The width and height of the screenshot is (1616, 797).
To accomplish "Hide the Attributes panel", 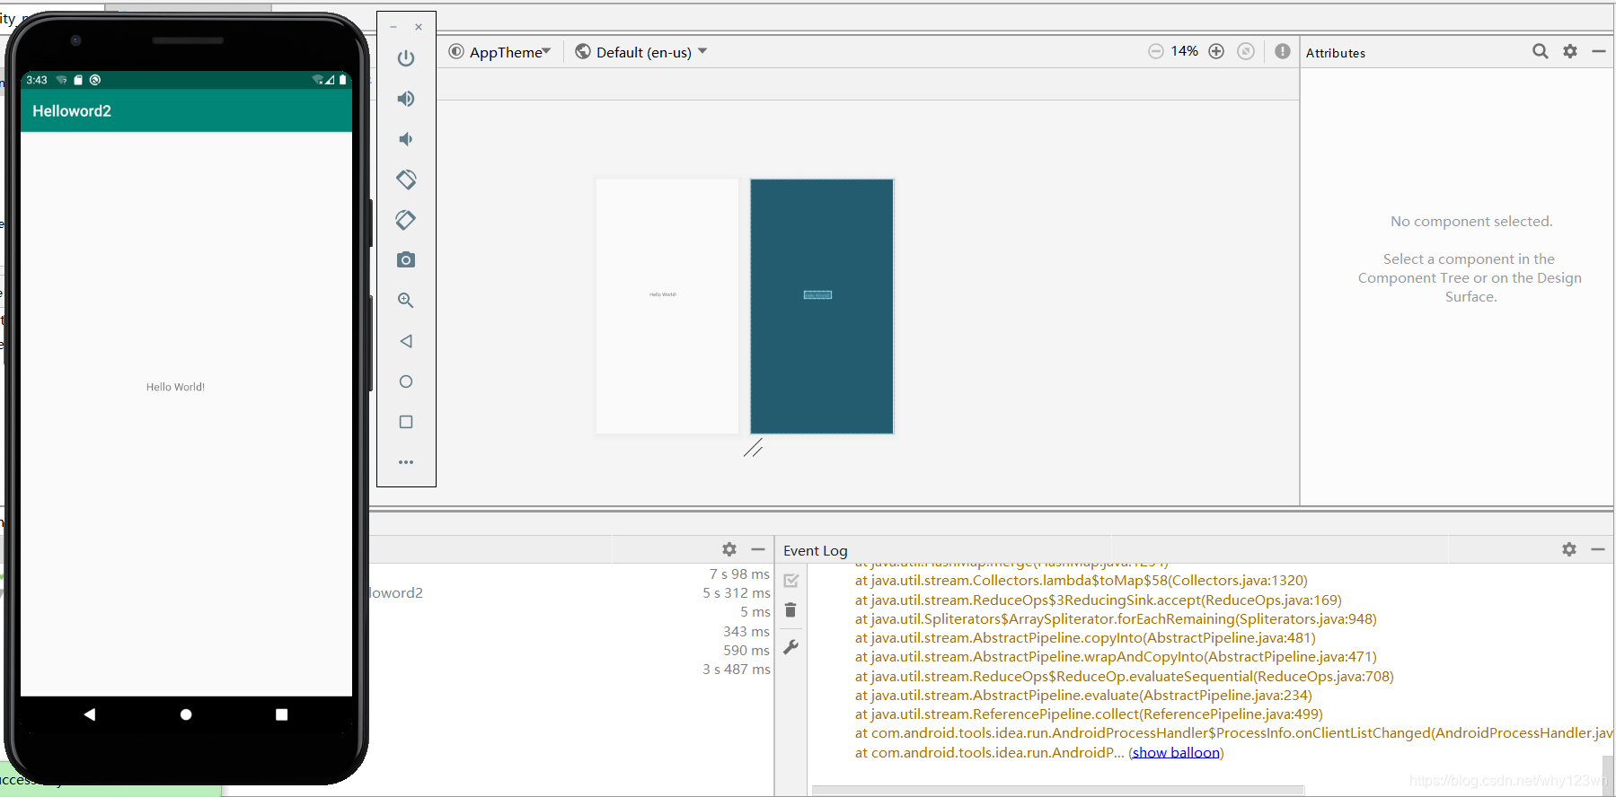I will click(x=1599, y=51).
